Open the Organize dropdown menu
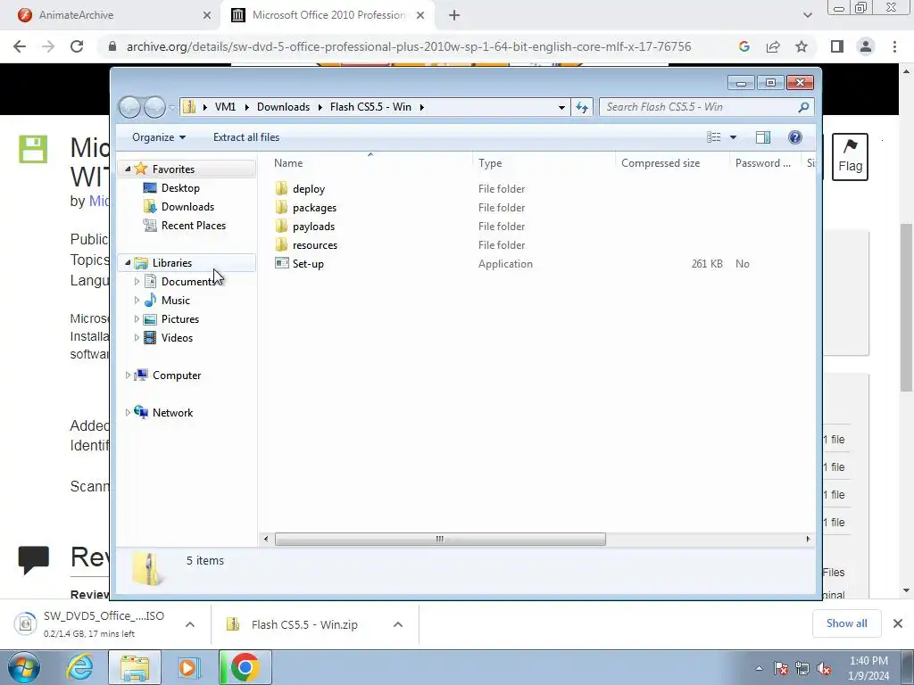Viewport: 914px width, 685px height. (x=159, y=137)
